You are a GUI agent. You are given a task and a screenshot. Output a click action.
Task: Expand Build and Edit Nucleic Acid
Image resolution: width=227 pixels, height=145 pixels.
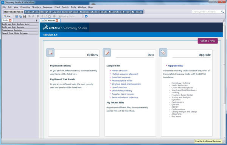[x=20, y=24]
